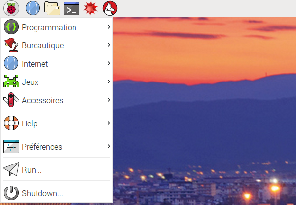Expand the Accessoires submenu arrow
This screenshot has width=296, height=205.
(x=109, y=100)
